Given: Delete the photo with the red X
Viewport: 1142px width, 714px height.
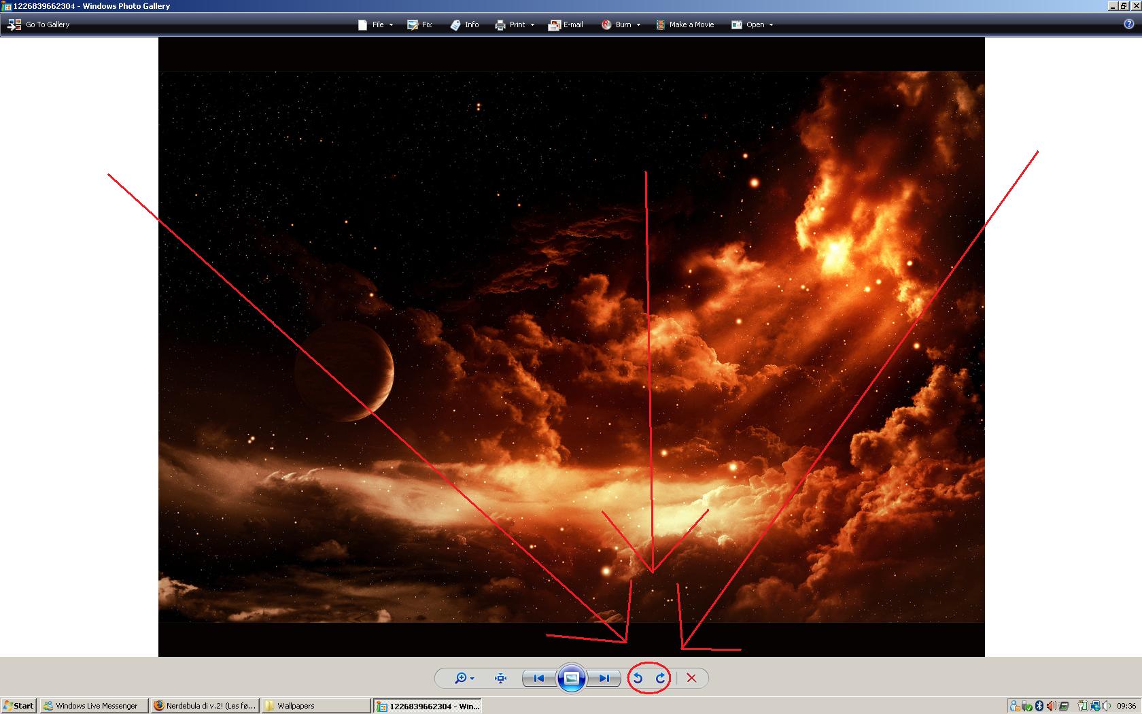Looking at the screenshot, I should pos(691,678).
